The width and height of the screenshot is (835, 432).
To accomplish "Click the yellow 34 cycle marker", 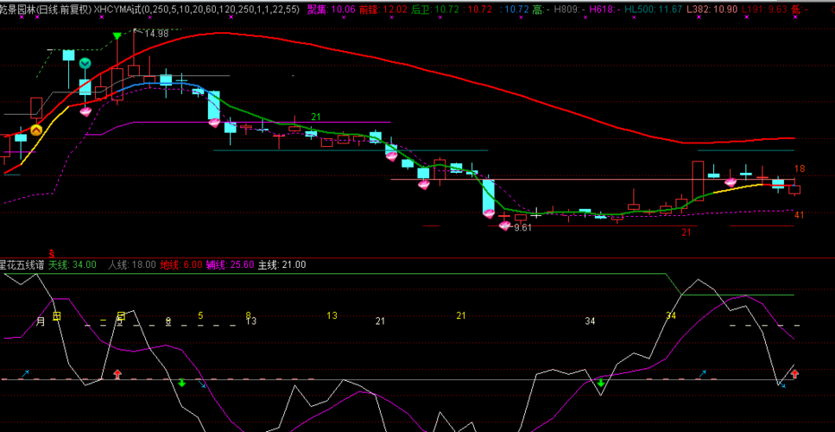I will point(671,316).
